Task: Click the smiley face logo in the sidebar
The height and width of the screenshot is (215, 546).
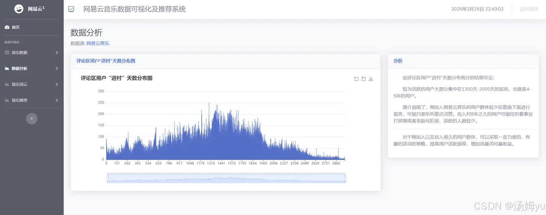Action: click(19, 9)
